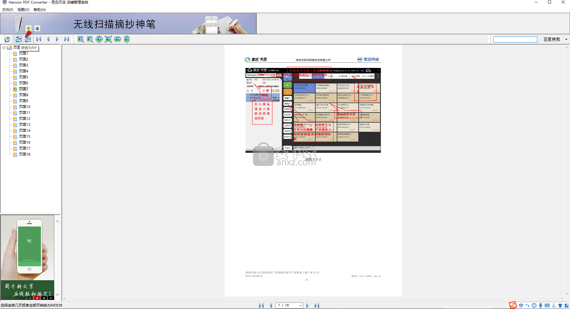Open the 文件(F) menu

(x=8, y=10)
